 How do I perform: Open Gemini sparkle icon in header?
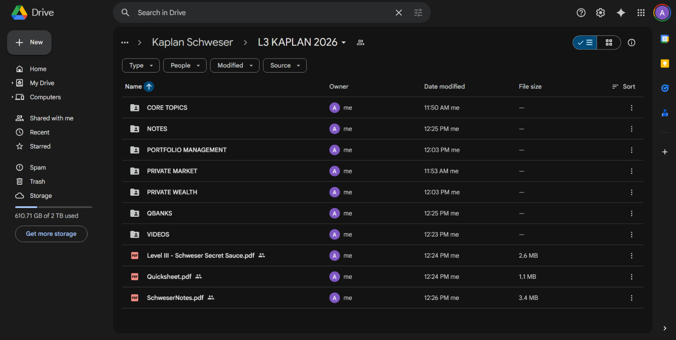[621, 13]
